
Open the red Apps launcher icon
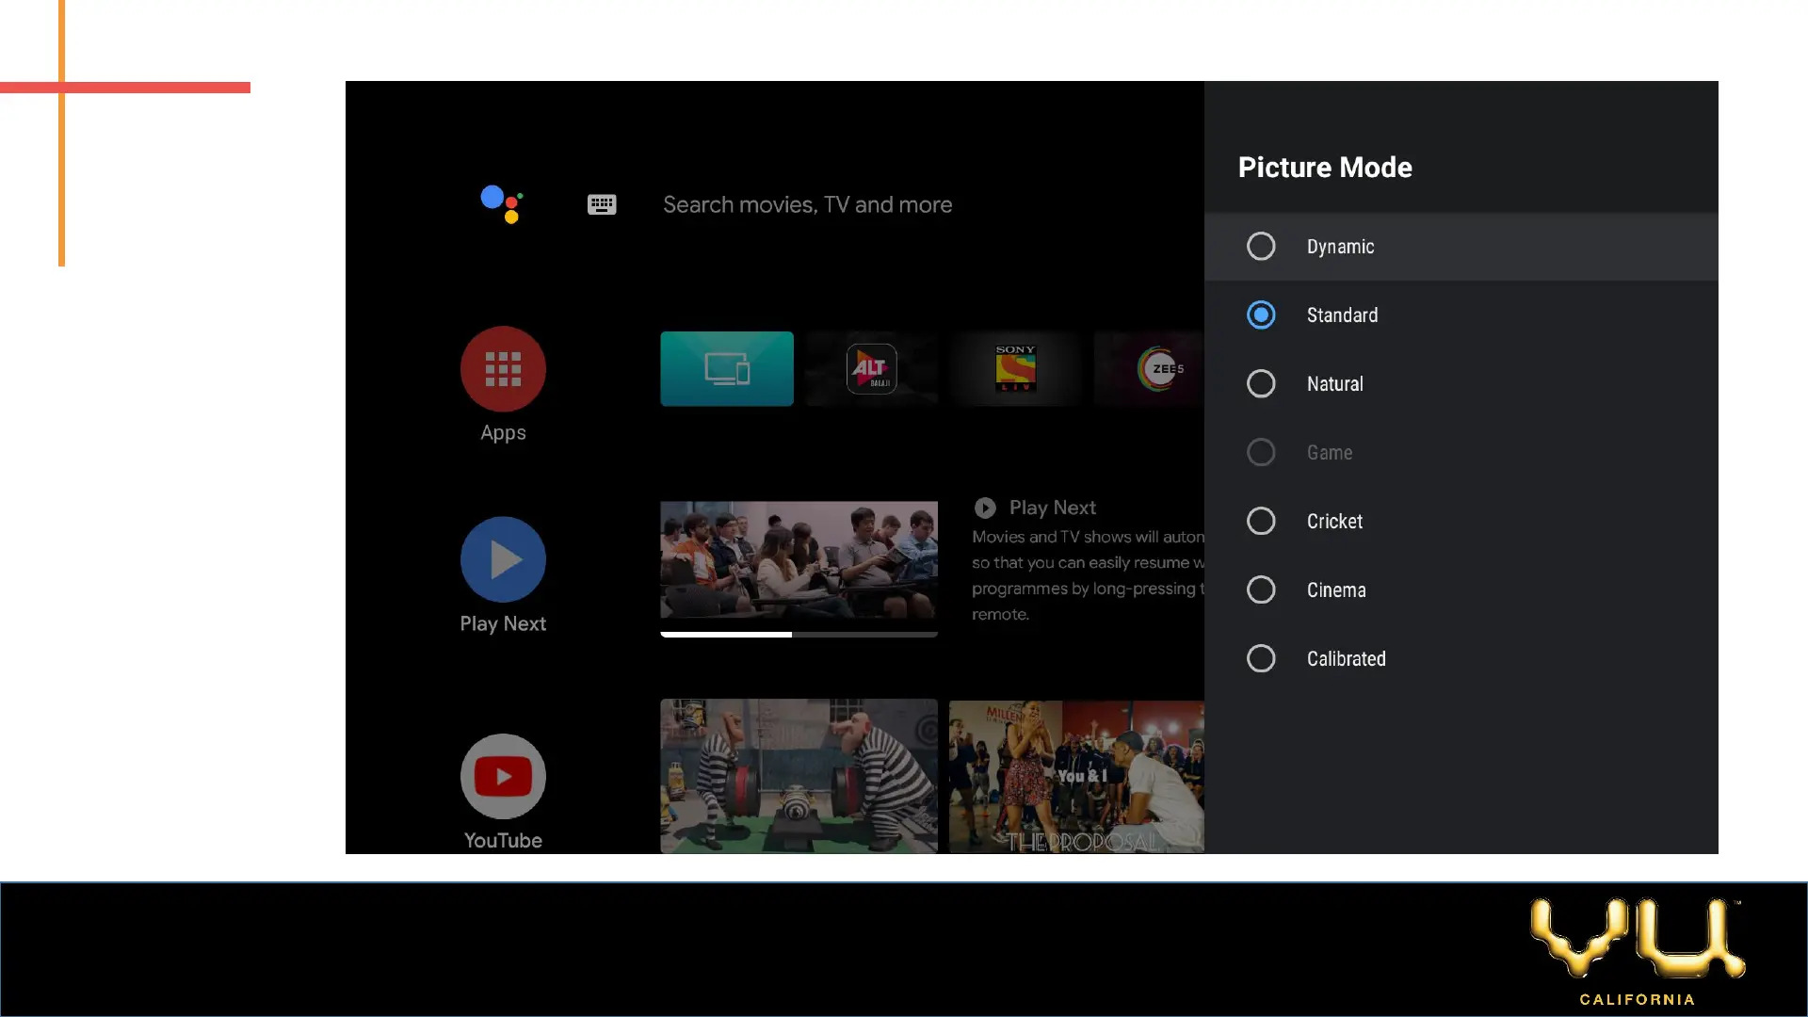tap(503, 368)
